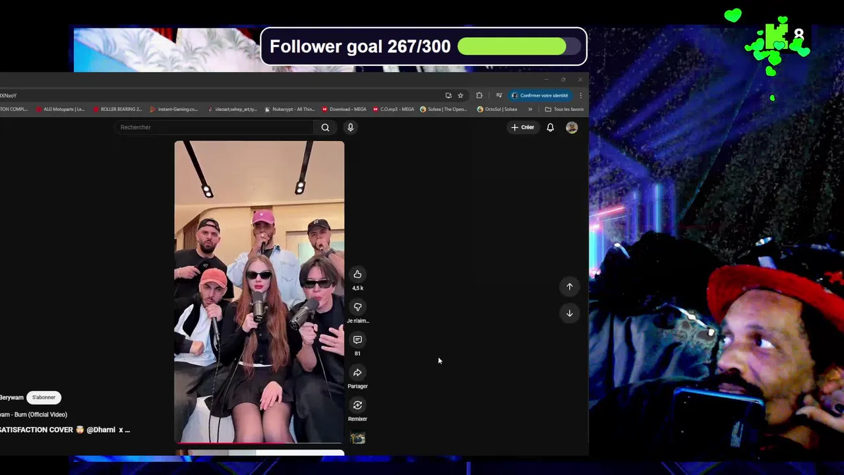Click Confirmer votre identité profile button
Image resolution: width=844 pixels, height=475 pixels.
point(540,96)
